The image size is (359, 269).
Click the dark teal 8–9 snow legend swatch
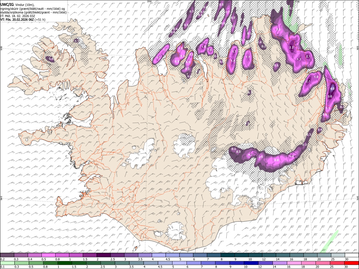click(x=227, y=255)
